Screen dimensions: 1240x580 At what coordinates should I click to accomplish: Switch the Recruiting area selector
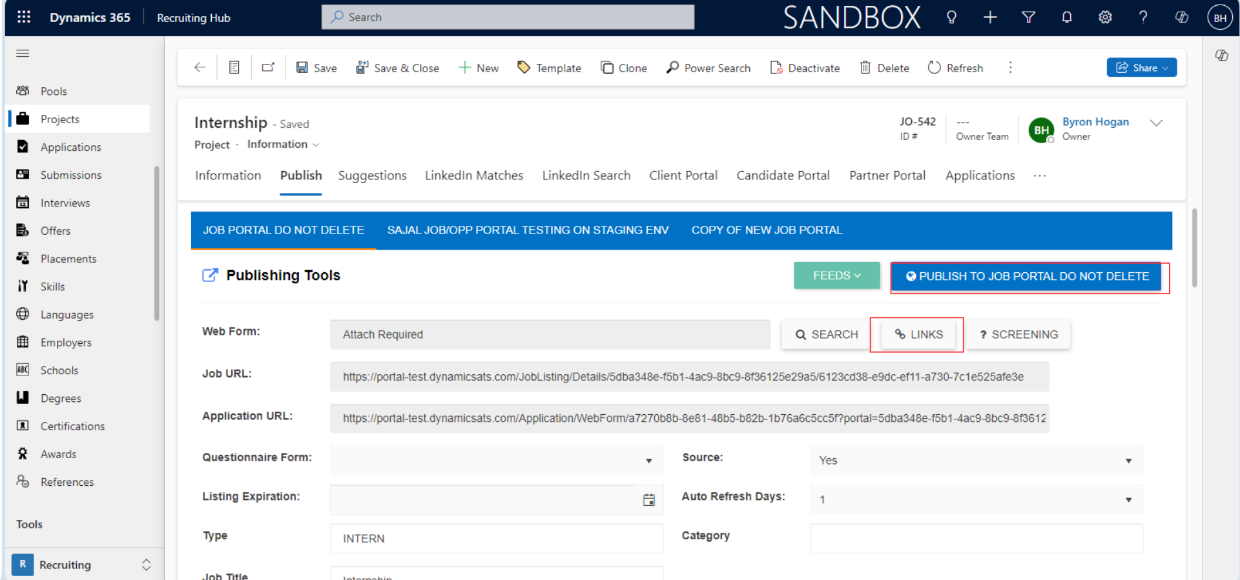82,565
